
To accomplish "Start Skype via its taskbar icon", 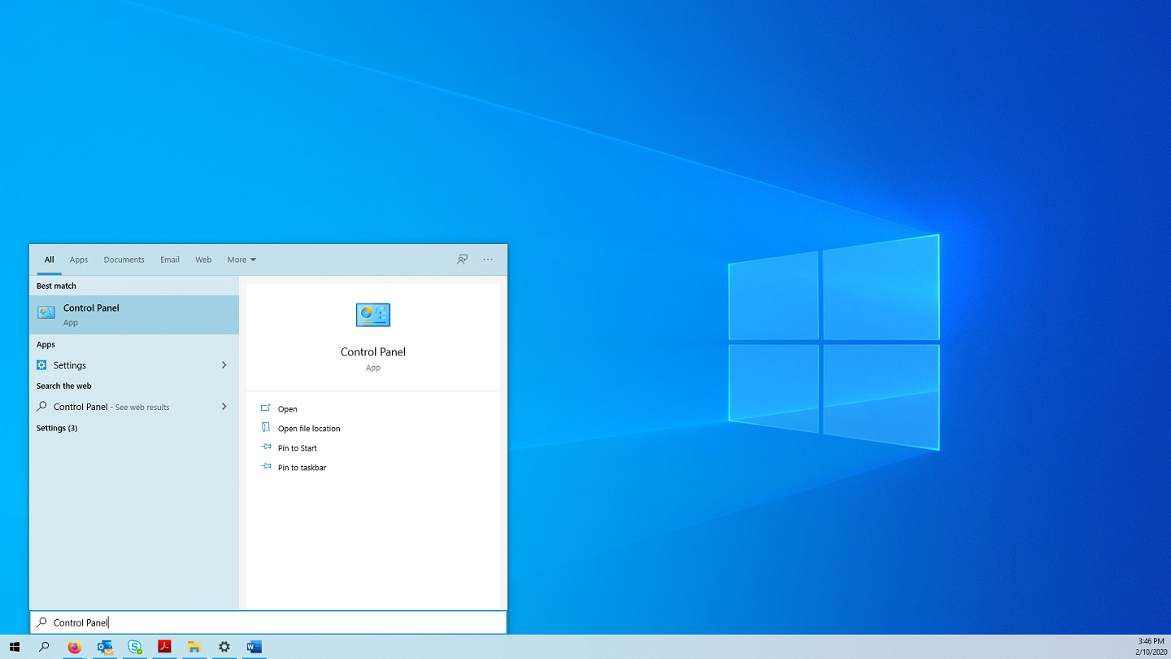I will [x=134, y=647].
